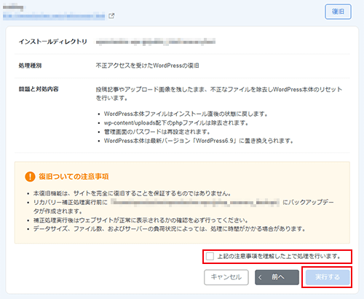Click the 復旧ついての注意事項 heading

pos(74,176)
